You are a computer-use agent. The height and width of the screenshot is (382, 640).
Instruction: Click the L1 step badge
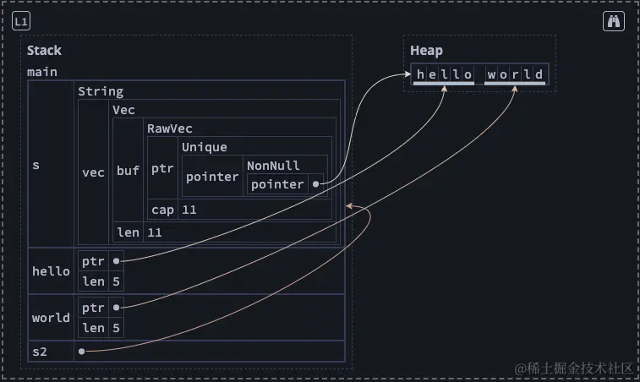[21, 21]
